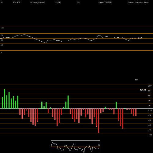This screenshot has width=153, height=153.
Task: Click the MR axis label -60
Action: [149, 125]
